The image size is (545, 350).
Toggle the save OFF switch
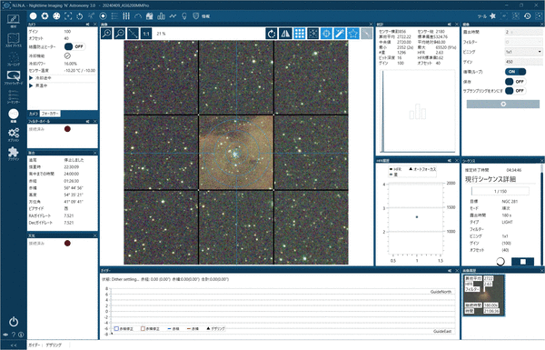click(515, 82)
